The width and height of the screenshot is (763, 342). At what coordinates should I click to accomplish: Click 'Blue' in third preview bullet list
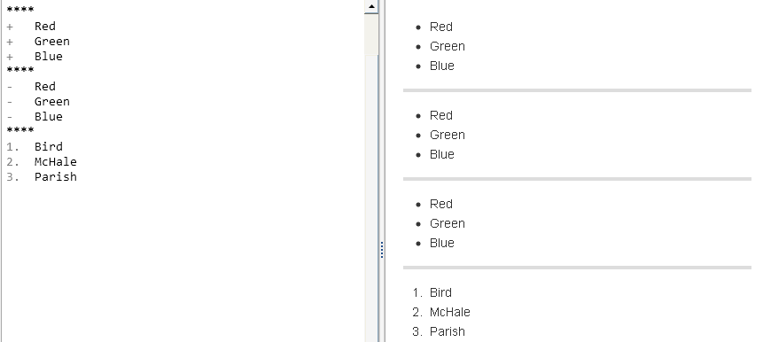point(442,243)
